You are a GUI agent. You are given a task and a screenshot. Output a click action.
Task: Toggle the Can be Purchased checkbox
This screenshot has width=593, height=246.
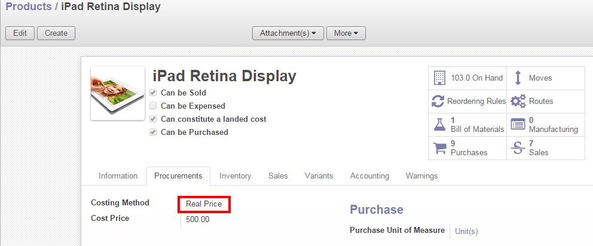(x=153, y=133)
